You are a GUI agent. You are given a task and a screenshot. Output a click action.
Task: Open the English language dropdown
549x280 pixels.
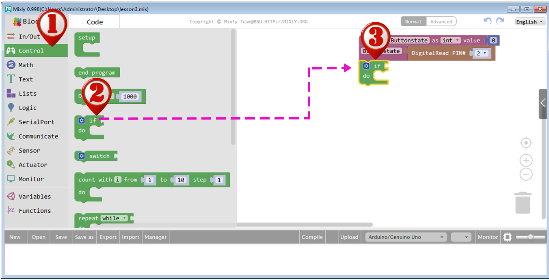[x=530, y=22]
